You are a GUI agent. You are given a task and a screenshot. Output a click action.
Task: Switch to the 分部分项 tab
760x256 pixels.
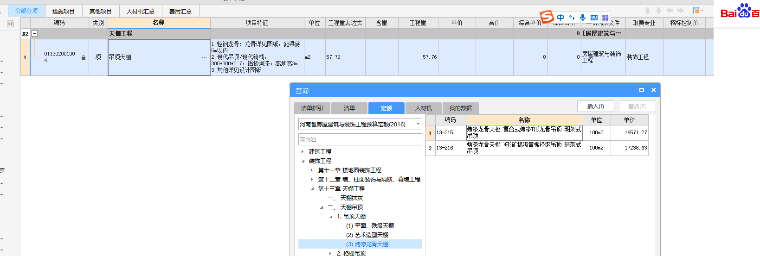[26, 11]
